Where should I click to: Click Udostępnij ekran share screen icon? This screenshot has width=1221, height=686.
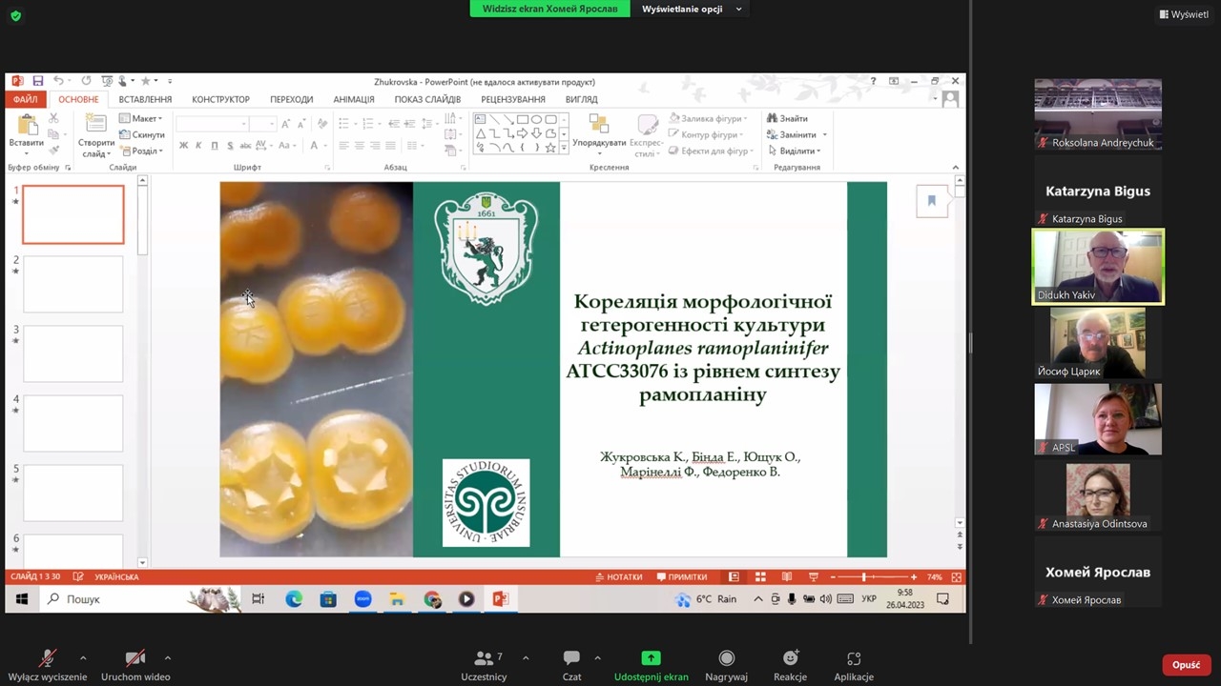651,658
